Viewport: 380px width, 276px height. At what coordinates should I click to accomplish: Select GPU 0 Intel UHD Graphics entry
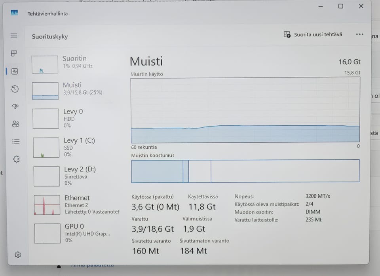click(x=77, y=233)
